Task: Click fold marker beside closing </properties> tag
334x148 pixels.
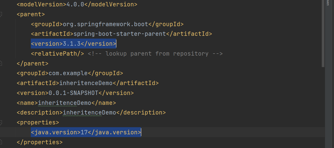Action: click(x=1, y=142)
